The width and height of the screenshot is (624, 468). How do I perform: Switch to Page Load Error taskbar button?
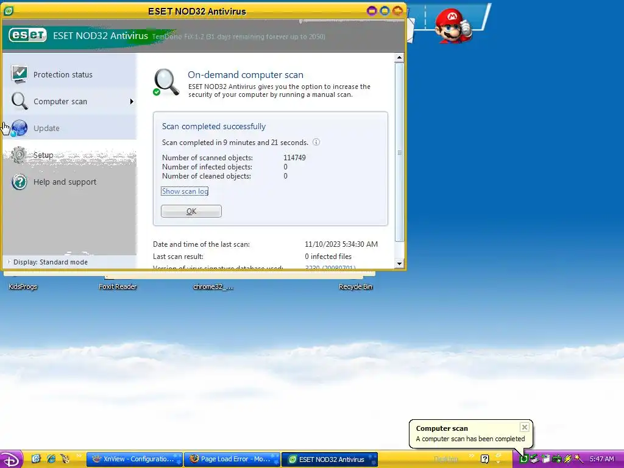click(232, 459)
